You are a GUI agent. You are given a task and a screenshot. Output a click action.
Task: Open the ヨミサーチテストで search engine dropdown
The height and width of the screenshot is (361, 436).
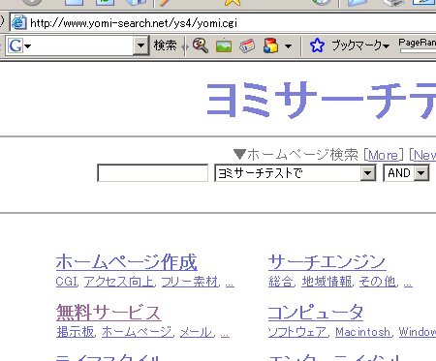tap(296, 173)
